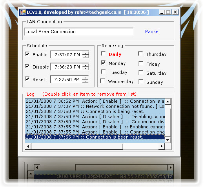The height and width of the screenshot is (187, 204).
Task: Click log horizontal scrollbar left arrow
Action: click(28, 146)
